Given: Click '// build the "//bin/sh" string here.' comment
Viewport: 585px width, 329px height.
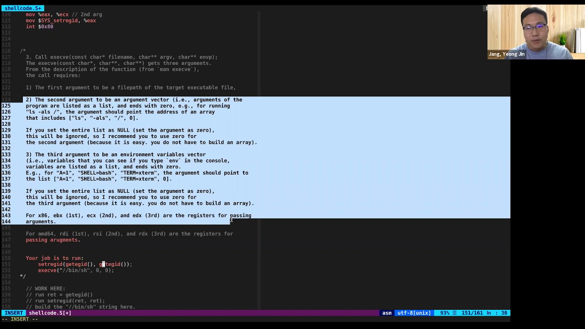Looking at the screenshot, I should (80, 307).
